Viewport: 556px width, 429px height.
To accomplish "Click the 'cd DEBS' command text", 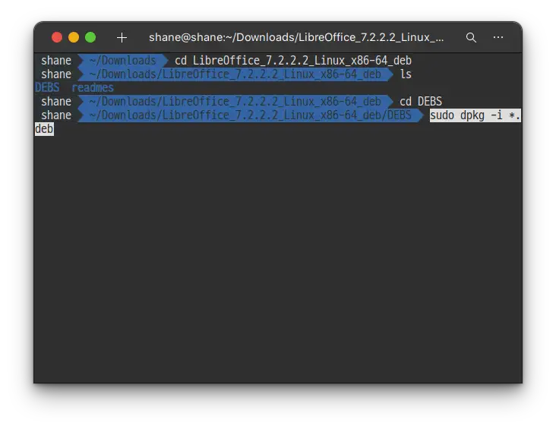I will point(421,102).
